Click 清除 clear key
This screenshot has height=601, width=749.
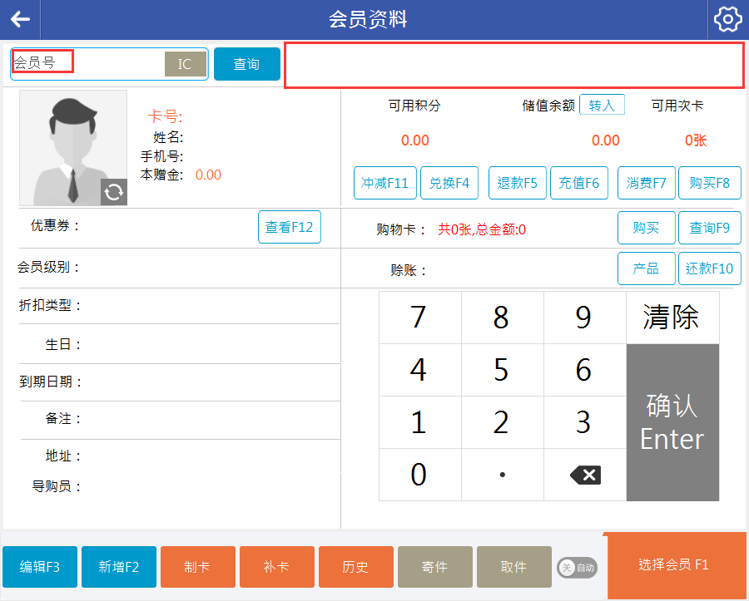(672, 318)
